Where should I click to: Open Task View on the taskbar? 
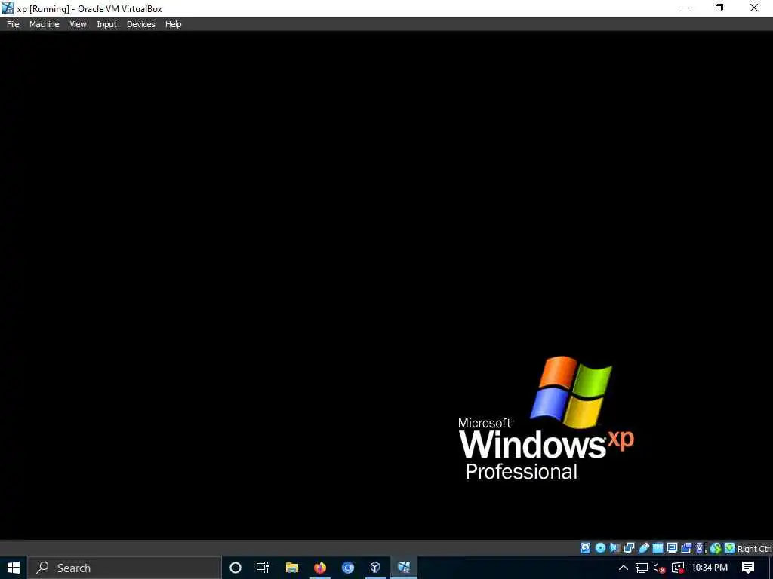click(x=263, y=568)
